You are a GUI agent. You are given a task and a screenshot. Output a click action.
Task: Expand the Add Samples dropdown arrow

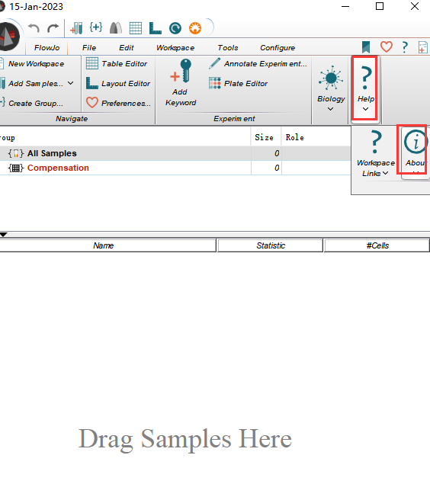pos(70,83)
